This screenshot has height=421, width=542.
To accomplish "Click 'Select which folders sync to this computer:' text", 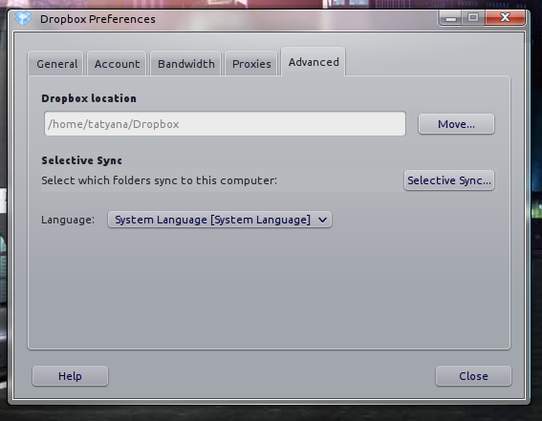I will (x=159, y=180).
